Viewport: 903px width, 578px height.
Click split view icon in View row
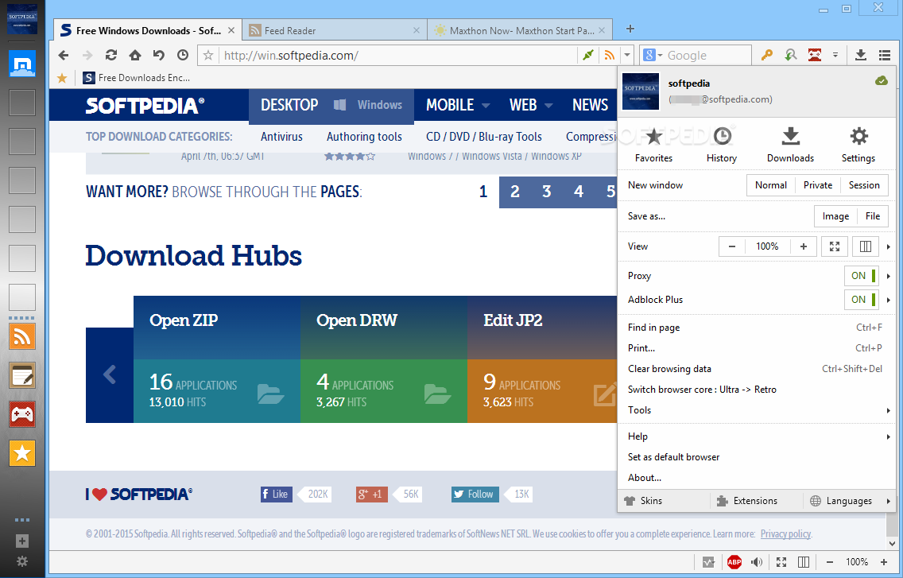pyautogui.click(x=865, y=246)
